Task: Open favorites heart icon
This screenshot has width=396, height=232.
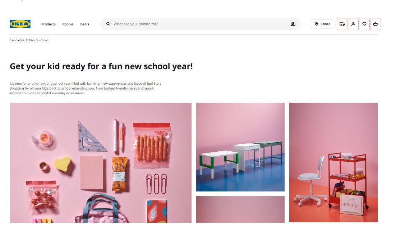Action: click(364, 24)
